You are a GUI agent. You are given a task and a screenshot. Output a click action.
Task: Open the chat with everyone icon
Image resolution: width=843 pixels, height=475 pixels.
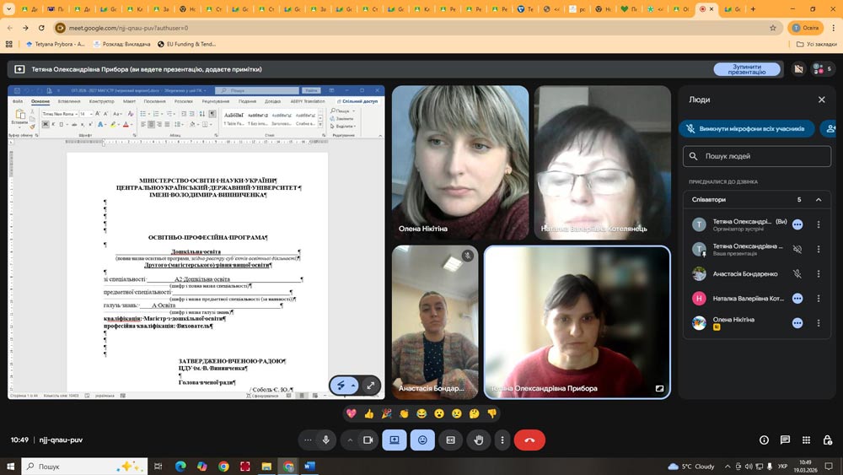pos(785,440)
